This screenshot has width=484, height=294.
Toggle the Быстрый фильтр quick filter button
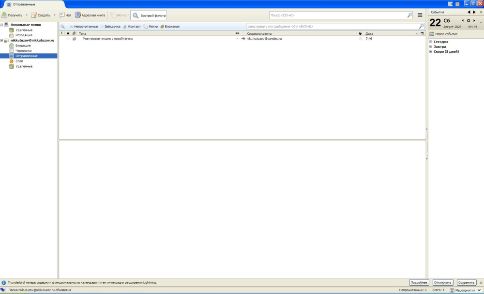pyautogui.click(x=149, y=15)
